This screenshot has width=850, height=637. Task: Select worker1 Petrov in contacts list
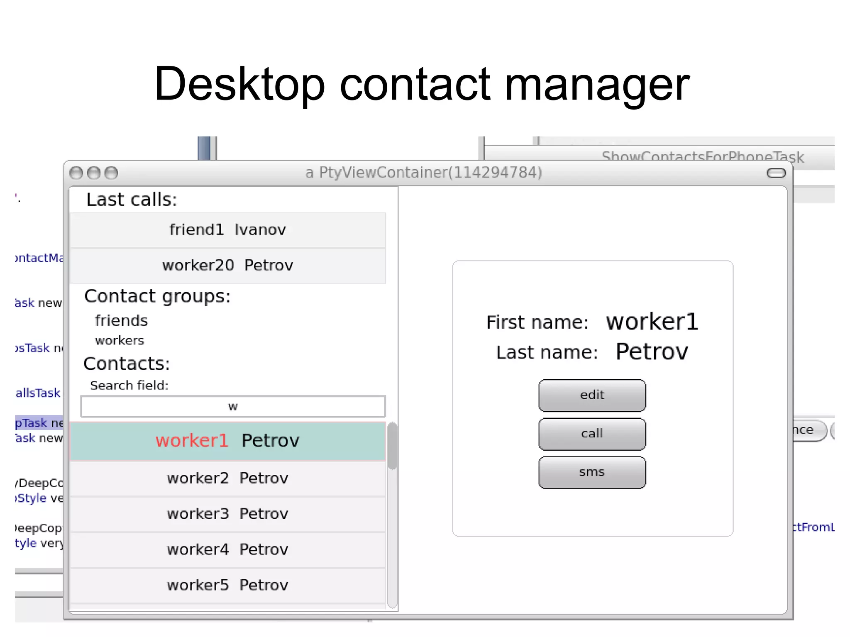227,441
